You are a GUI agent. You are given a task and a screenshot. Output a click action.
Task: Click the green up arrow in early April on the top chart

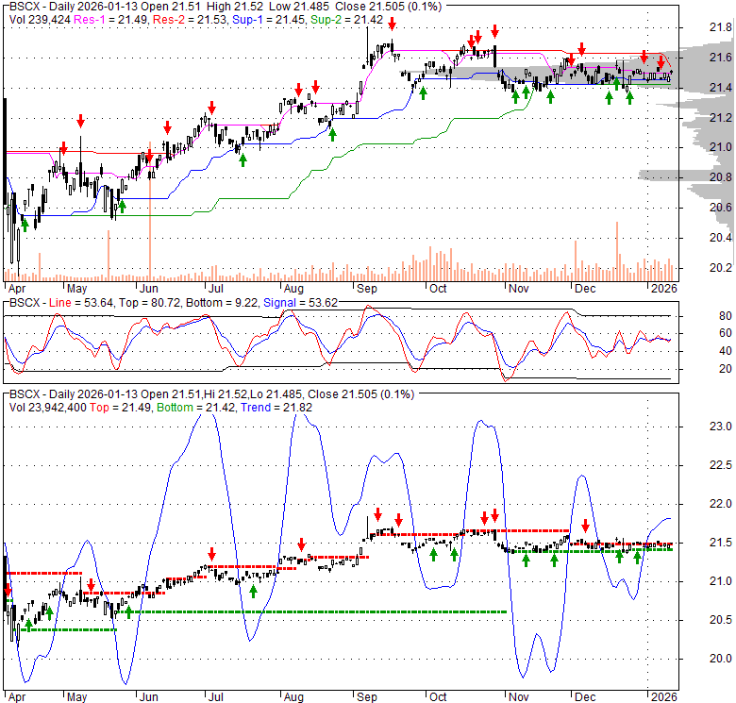(x=25, y=223)
